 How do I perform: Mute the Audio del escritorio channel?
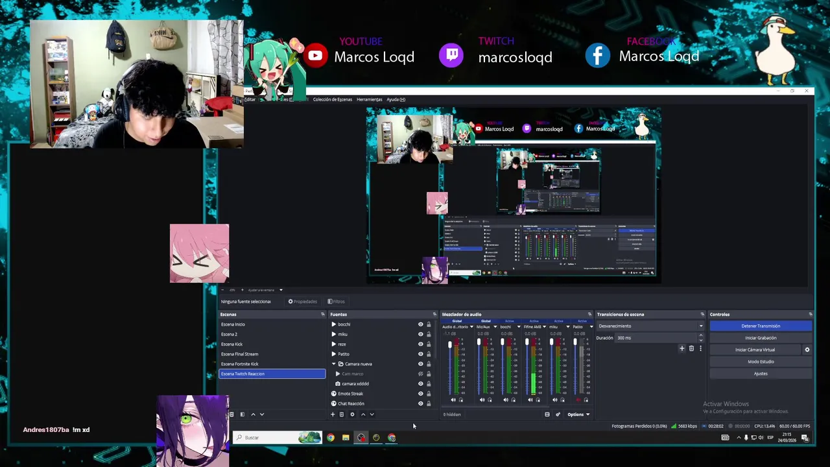453,400
